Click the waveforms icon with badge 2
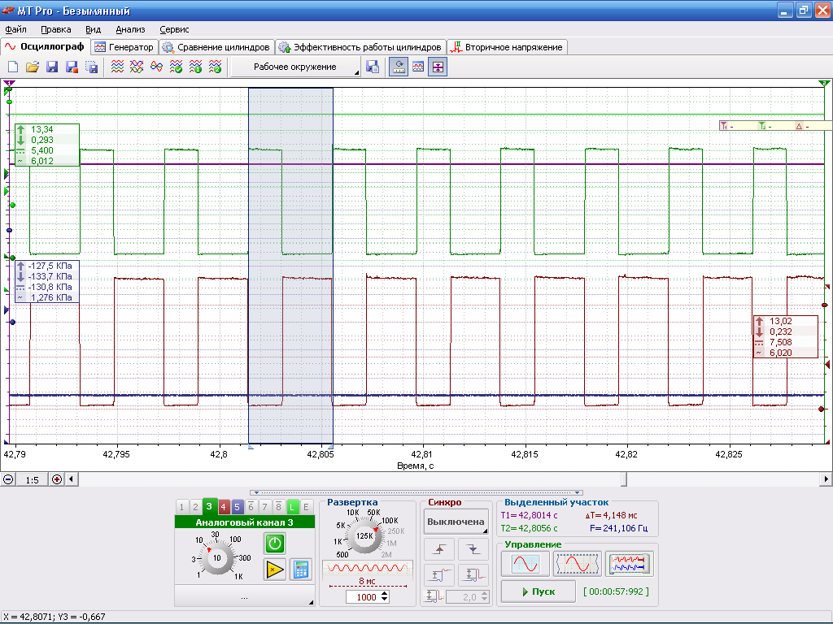 pyautogui.click(x=215, y=67)
